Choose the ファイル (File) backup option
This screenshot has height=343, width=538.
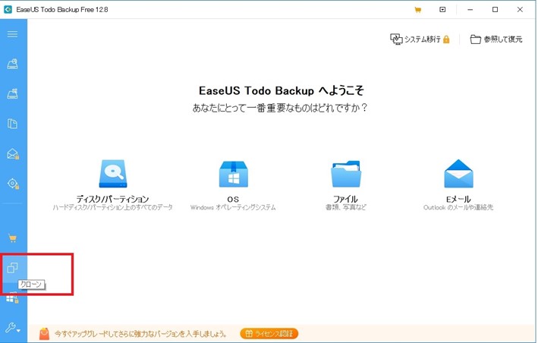point(346,185)
